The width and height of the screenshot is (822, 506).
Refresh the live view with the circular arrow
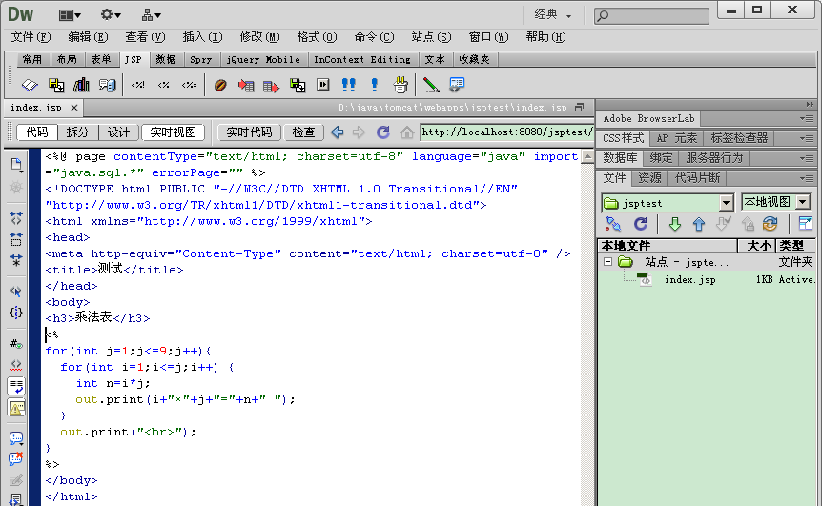point(383,132)
